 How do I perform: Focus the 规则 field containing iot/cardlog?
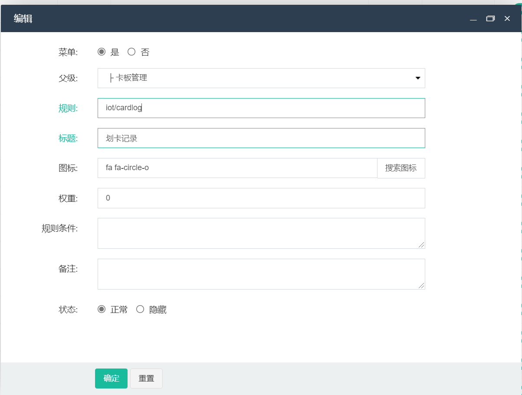tap(261, 108)
